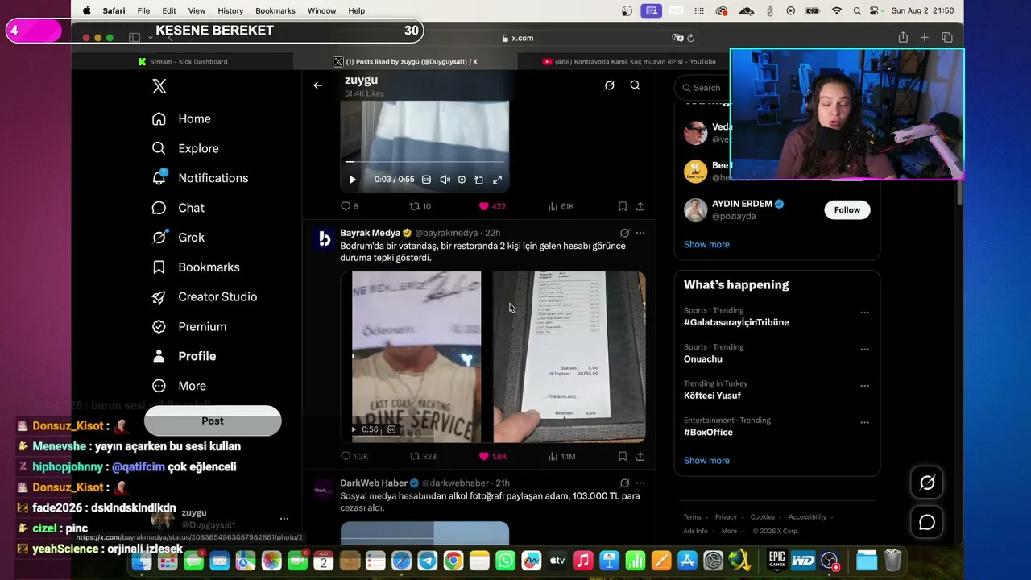Go to Home in X sidebar
This screenshot has height=580, width=1031.
point(181,118)
